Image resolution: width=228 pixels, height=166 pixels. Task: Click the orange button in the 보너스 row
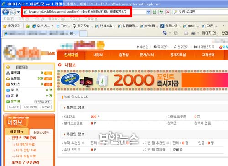pyautogui.click(x=48, y=85)
